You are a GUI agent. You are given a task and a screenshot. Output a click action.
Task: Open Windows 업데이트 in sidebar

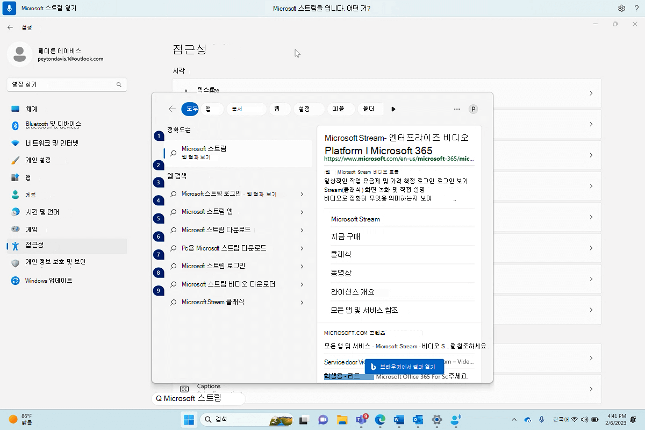[67, 281]
